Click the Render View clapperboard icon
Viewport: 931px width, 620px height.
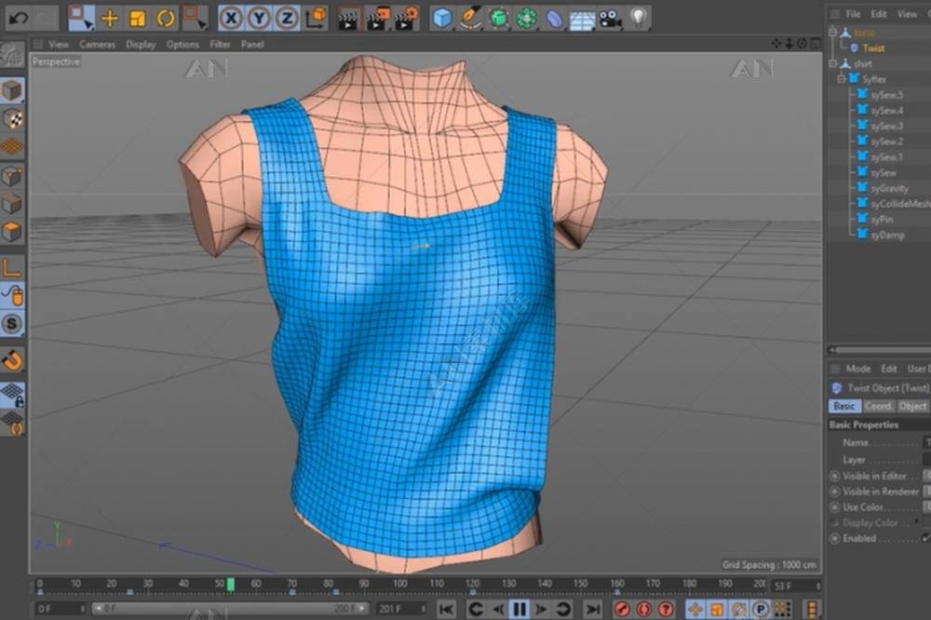349,18
